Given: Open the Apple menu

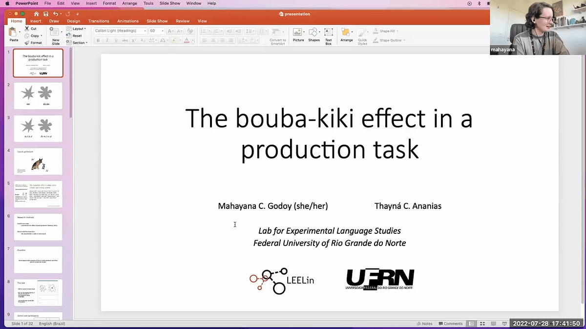Looking at the screenshot, I should tap(7, 3).
